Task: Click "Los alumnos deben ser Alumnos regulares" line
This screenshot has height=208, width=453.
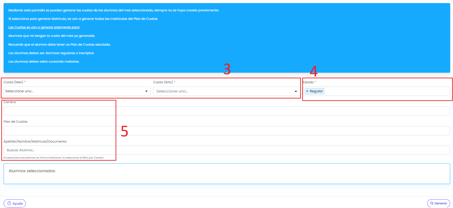Action: [51, 53]
